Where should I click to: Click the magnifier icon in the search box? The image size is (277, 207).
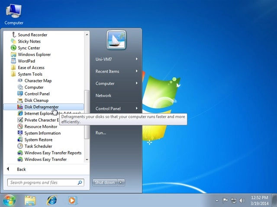coord(80,182)
